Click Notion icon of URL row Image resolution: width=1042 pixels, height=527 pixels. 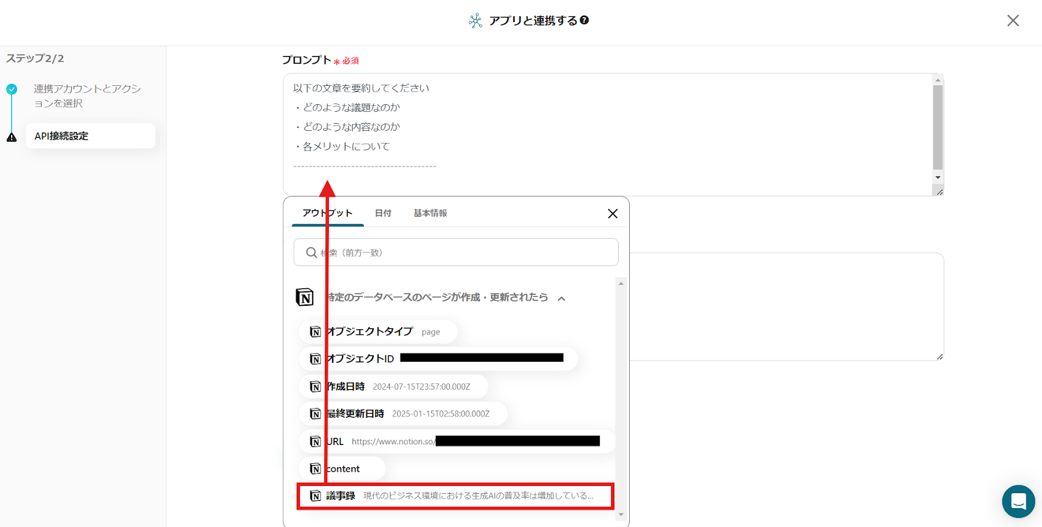click(315, 441)
